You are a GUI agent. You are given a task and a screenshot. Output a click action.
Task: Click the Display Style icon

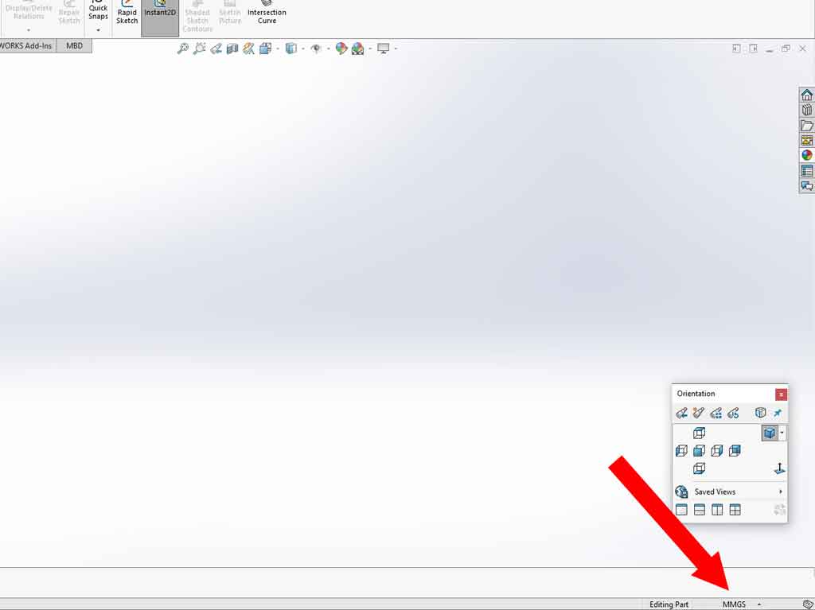291,49
